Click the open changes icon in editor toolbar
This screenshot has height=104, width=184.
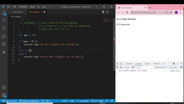coord(103,12)
